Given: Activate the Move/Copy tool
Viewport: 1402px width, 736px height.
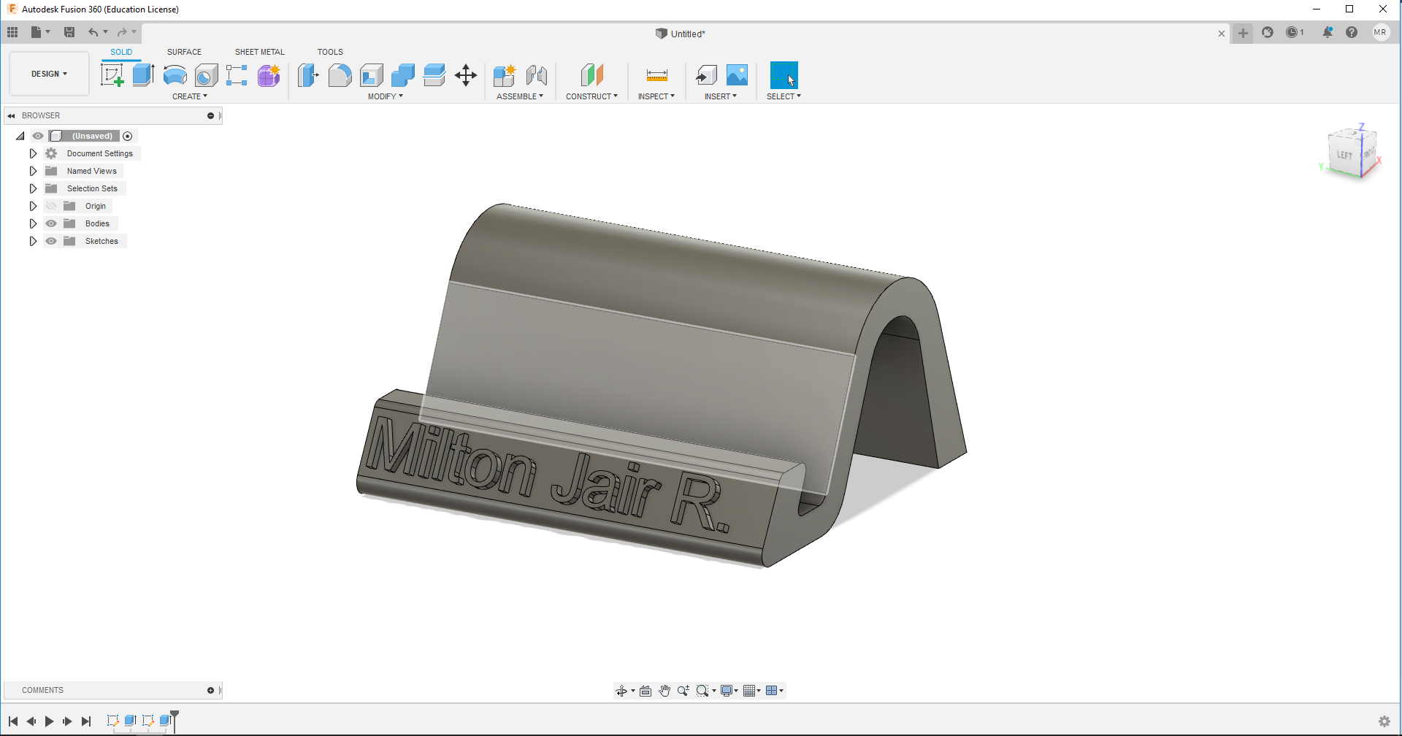Looking at the screenshot, I should click(x=465, y=75).
